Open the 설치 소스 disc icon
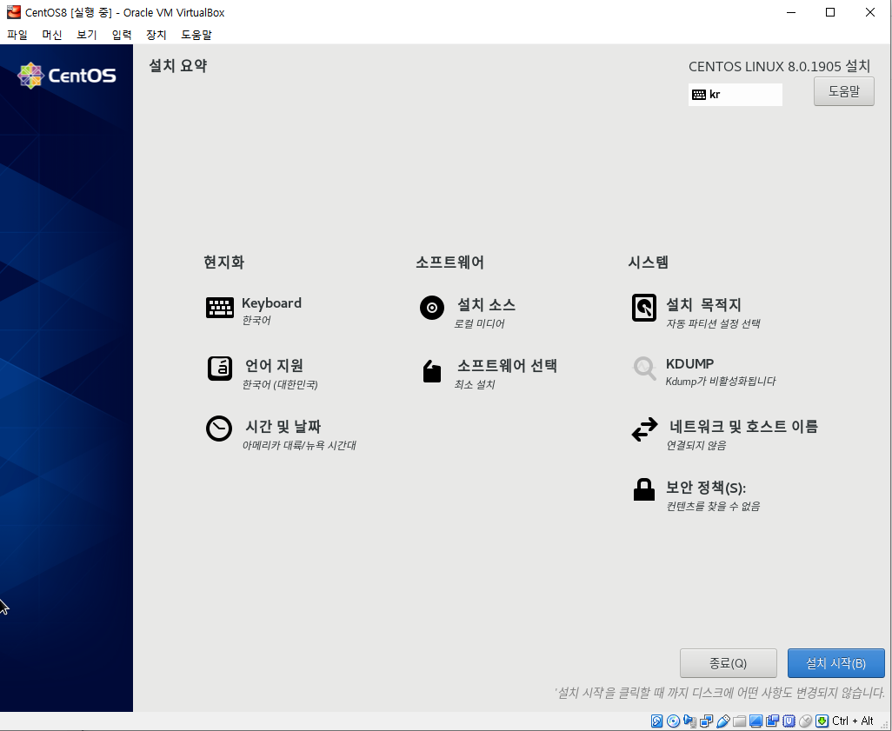Screen dimensions: 892x731 click(432, 308)
